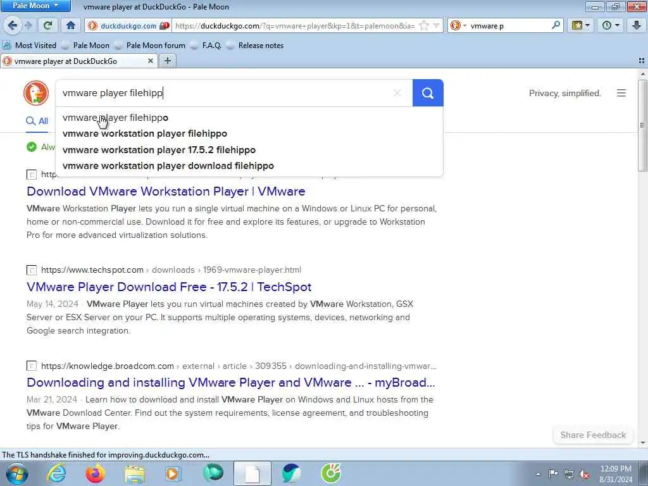This screenshot has height=486, width=648.
Task: Show hidden tray icons arrow
Action: pyautogui.click(x=538, y=474)
